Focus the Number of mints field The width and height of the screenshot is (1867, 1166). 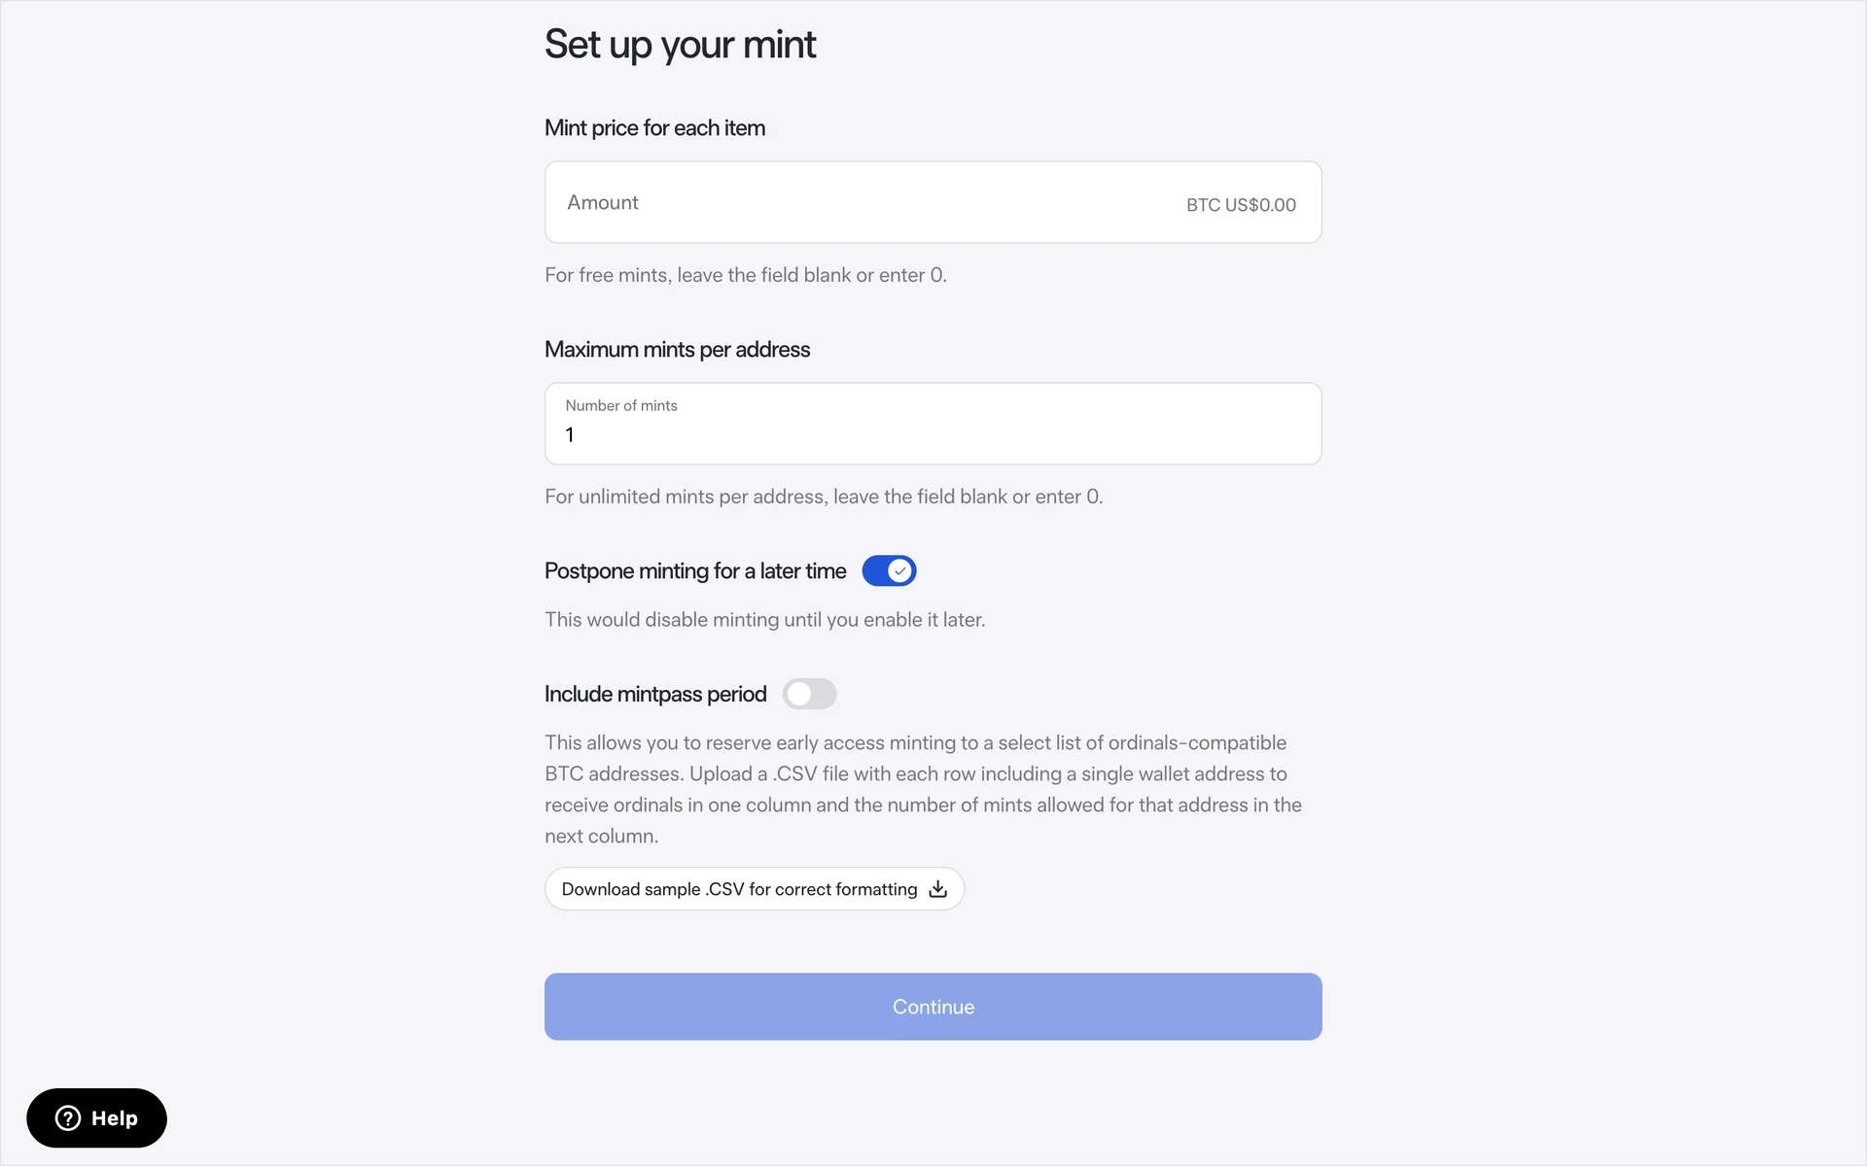pyautogui.click(x=932, y=433)
